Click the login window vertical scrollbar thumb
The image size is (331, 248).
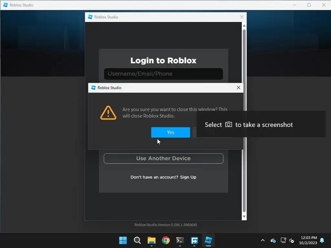[x=244, y=121]
